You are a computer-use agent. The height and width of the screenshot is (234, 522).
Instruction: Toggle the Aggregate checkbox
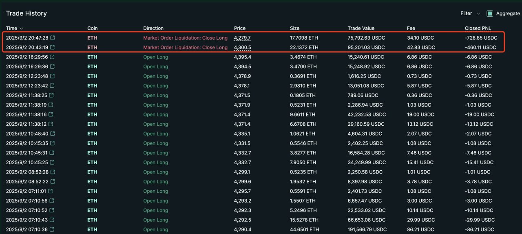[x=490, y=13]
